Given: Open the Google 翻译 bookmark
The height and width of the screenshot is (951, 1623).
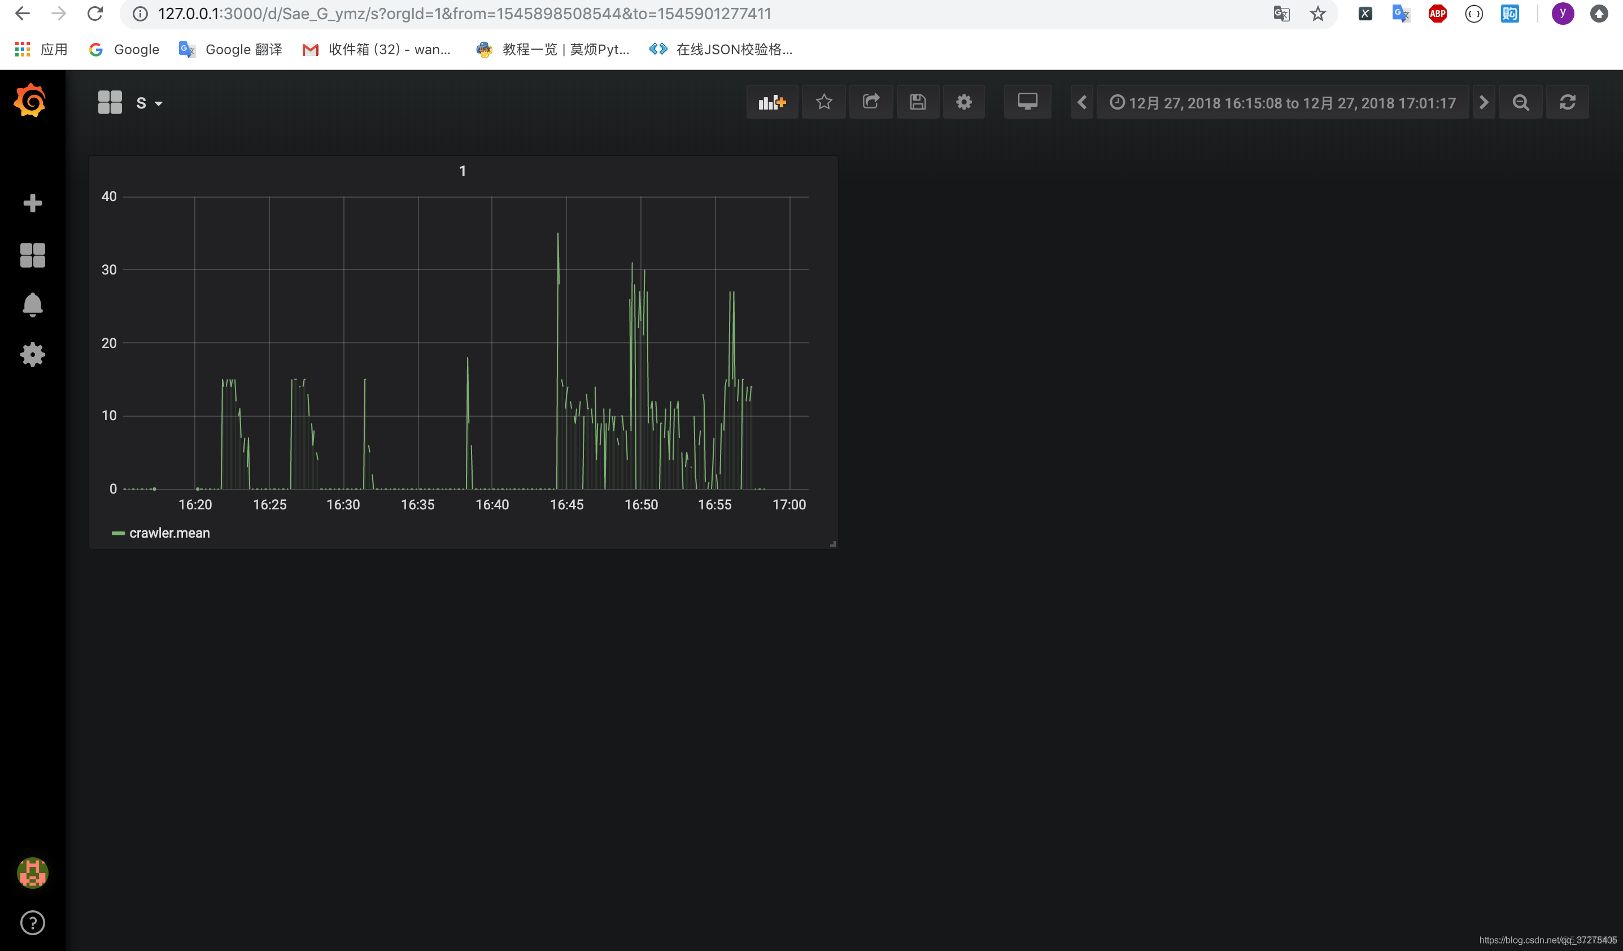Looking at the screenshot, I should coord(230,50).
